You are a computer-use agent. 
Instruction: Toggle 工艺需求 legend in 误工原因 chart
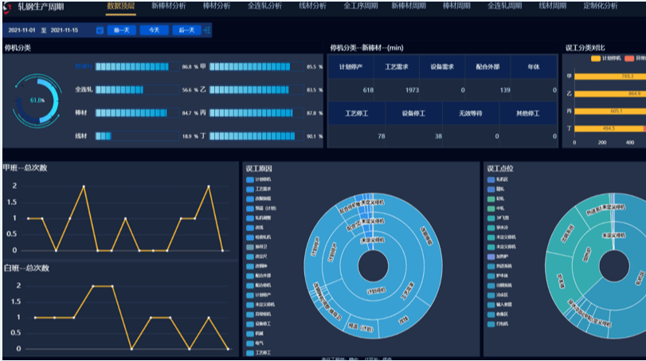pos(250,189)
